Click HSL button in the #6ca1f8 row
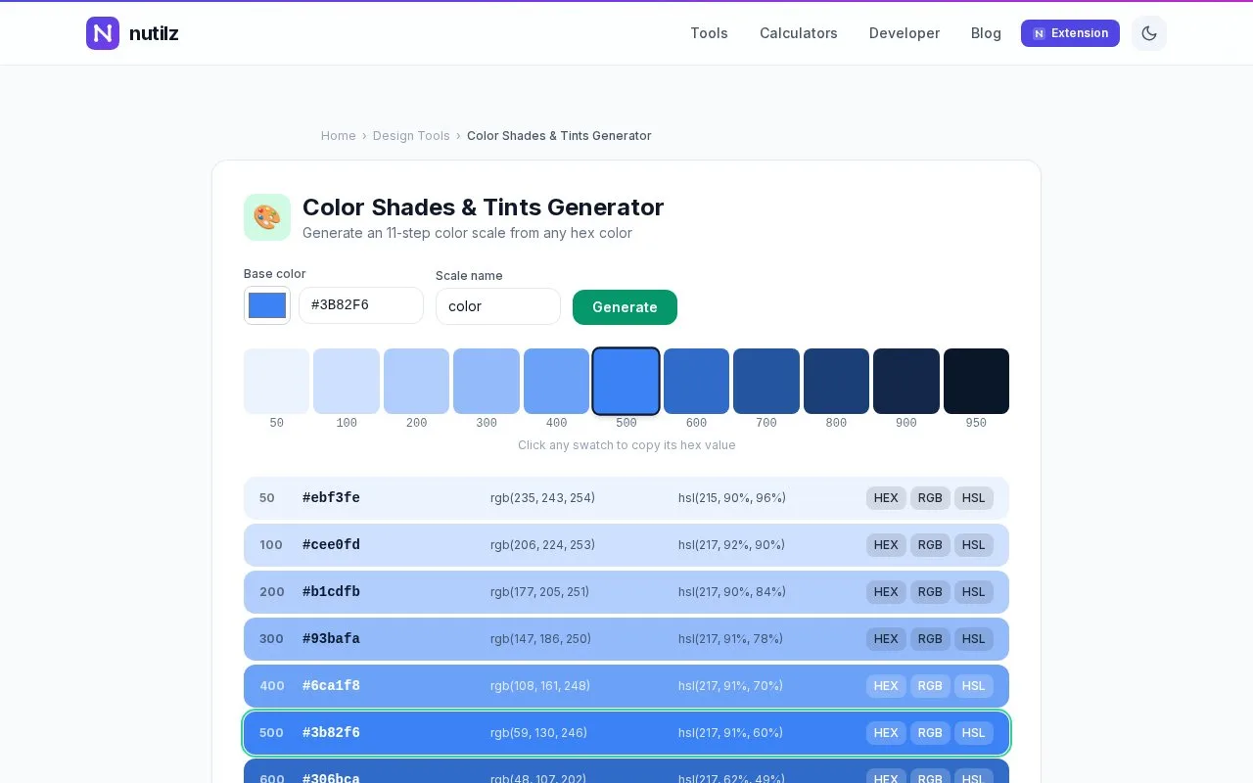The image size is (1253, 783). tap(974, 686)
